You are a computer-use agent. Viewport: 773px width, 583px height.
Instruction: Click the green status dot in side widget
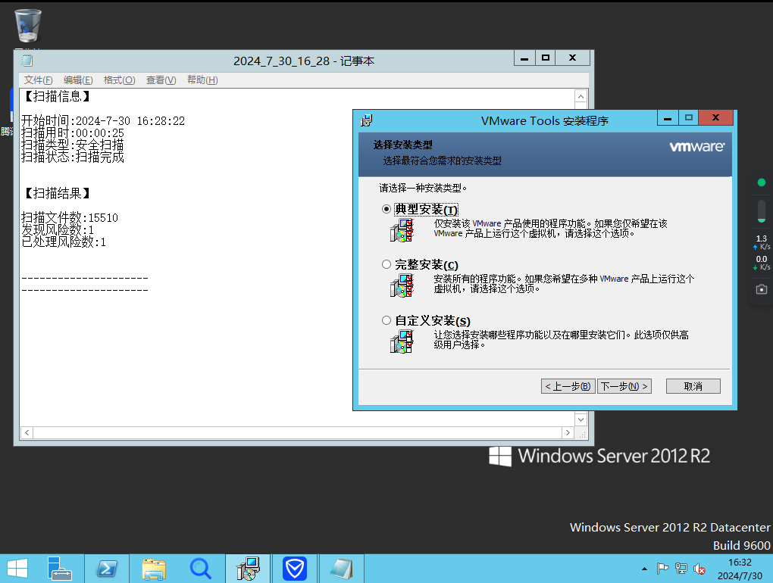tap(761, 182)
